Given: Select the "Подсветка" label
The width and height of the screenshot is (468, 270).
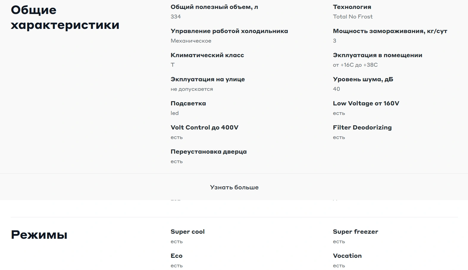Looking at the screenshot, I should [188, 103].
